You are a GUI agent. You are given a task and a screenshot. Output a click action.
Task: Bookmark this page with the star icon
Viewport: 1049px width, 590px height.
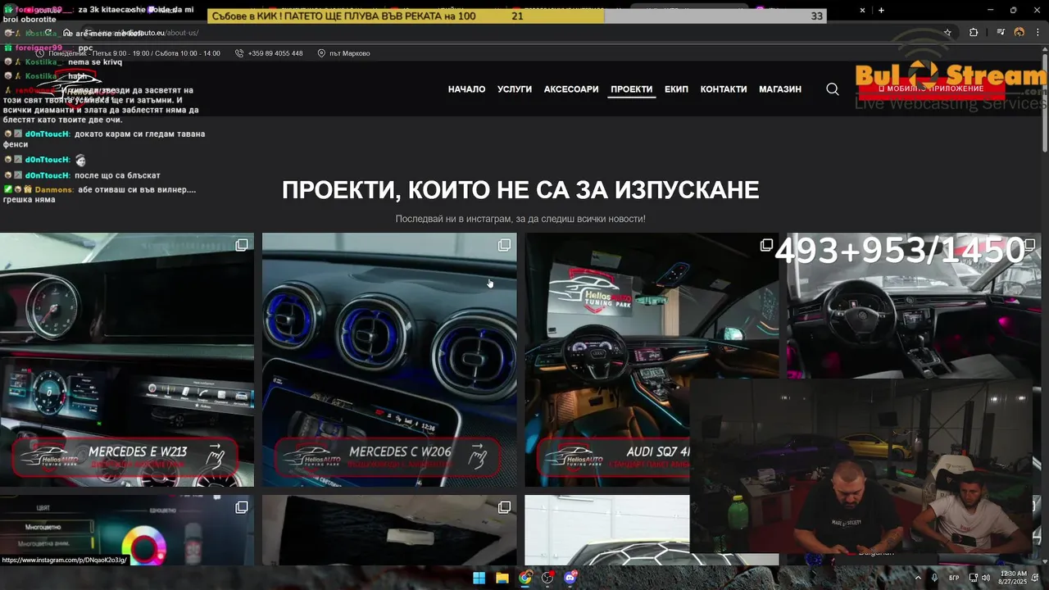[947, 33]
